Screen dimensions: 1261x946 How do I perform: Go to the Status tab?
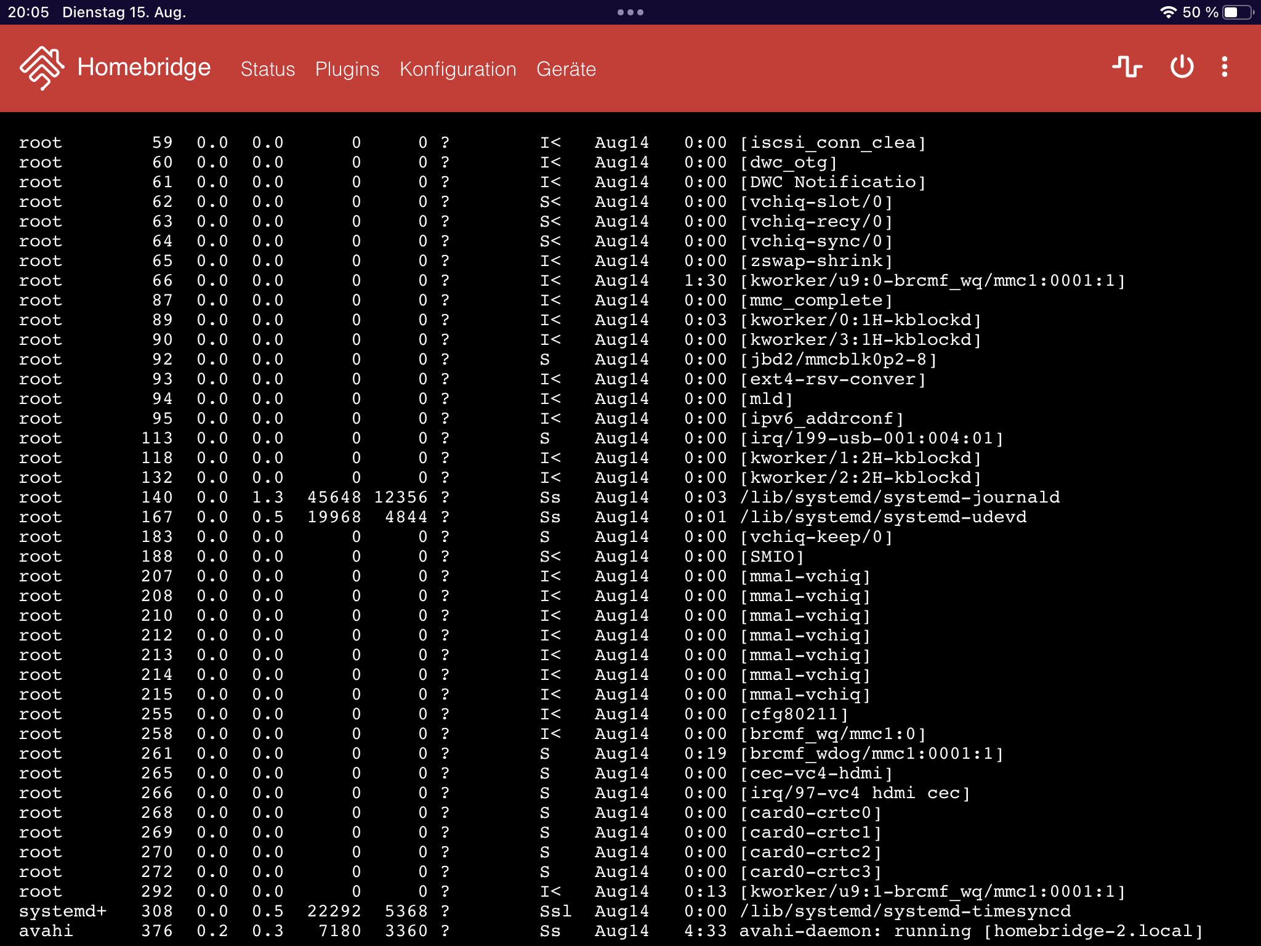pyautogui.click(x=267, y=69)
